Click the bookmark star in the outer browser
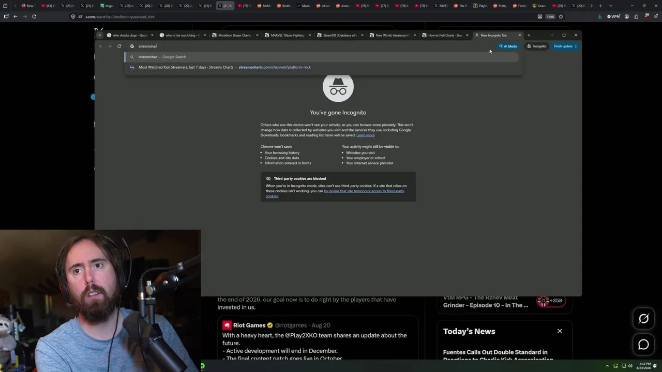The height and width of the screenshot is (372, 662). coord(561,17)
